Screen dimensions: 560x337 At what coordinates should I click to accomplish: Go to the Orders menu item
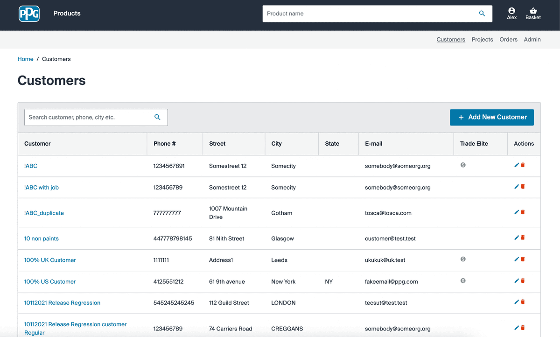point(508,40)
